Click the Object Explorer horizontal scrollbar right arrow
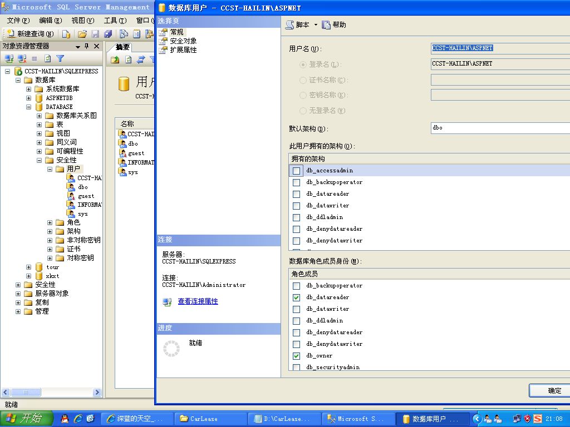 (97, 392)
